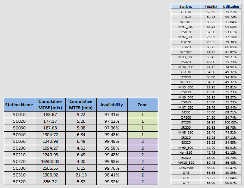Select the Stations header in right table
Screen dimensions: 244x188
click(185, 7)
